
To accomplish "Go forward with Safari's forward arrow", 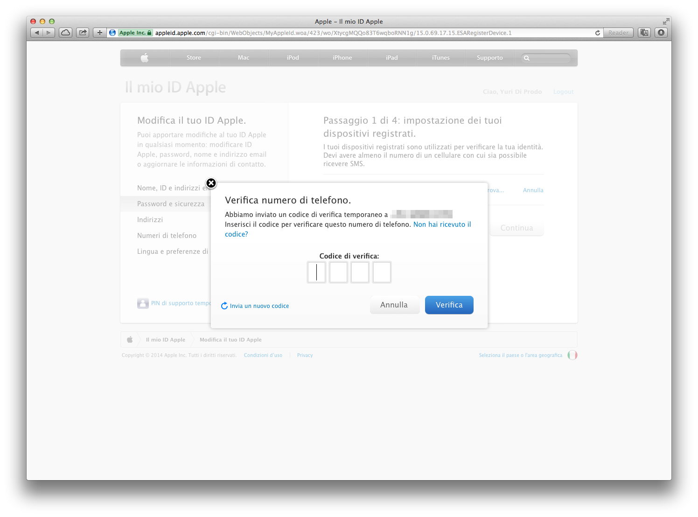I will point(49,33).
